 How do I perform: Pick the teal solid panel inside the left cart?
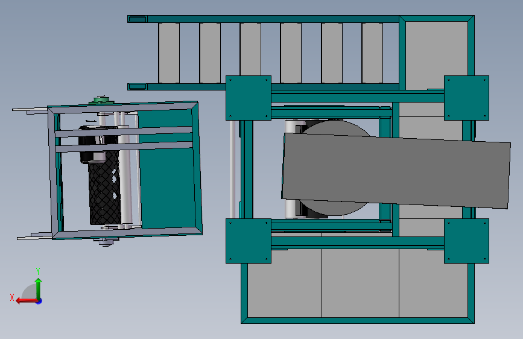(166, 187)
